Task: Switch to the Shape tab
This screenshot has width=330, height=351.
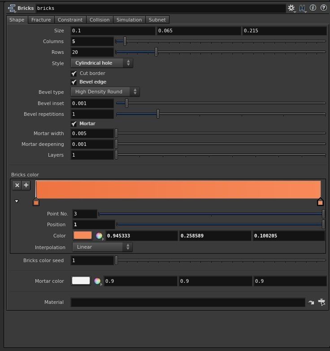Action: pyautogui.click(x=17, y=20)
